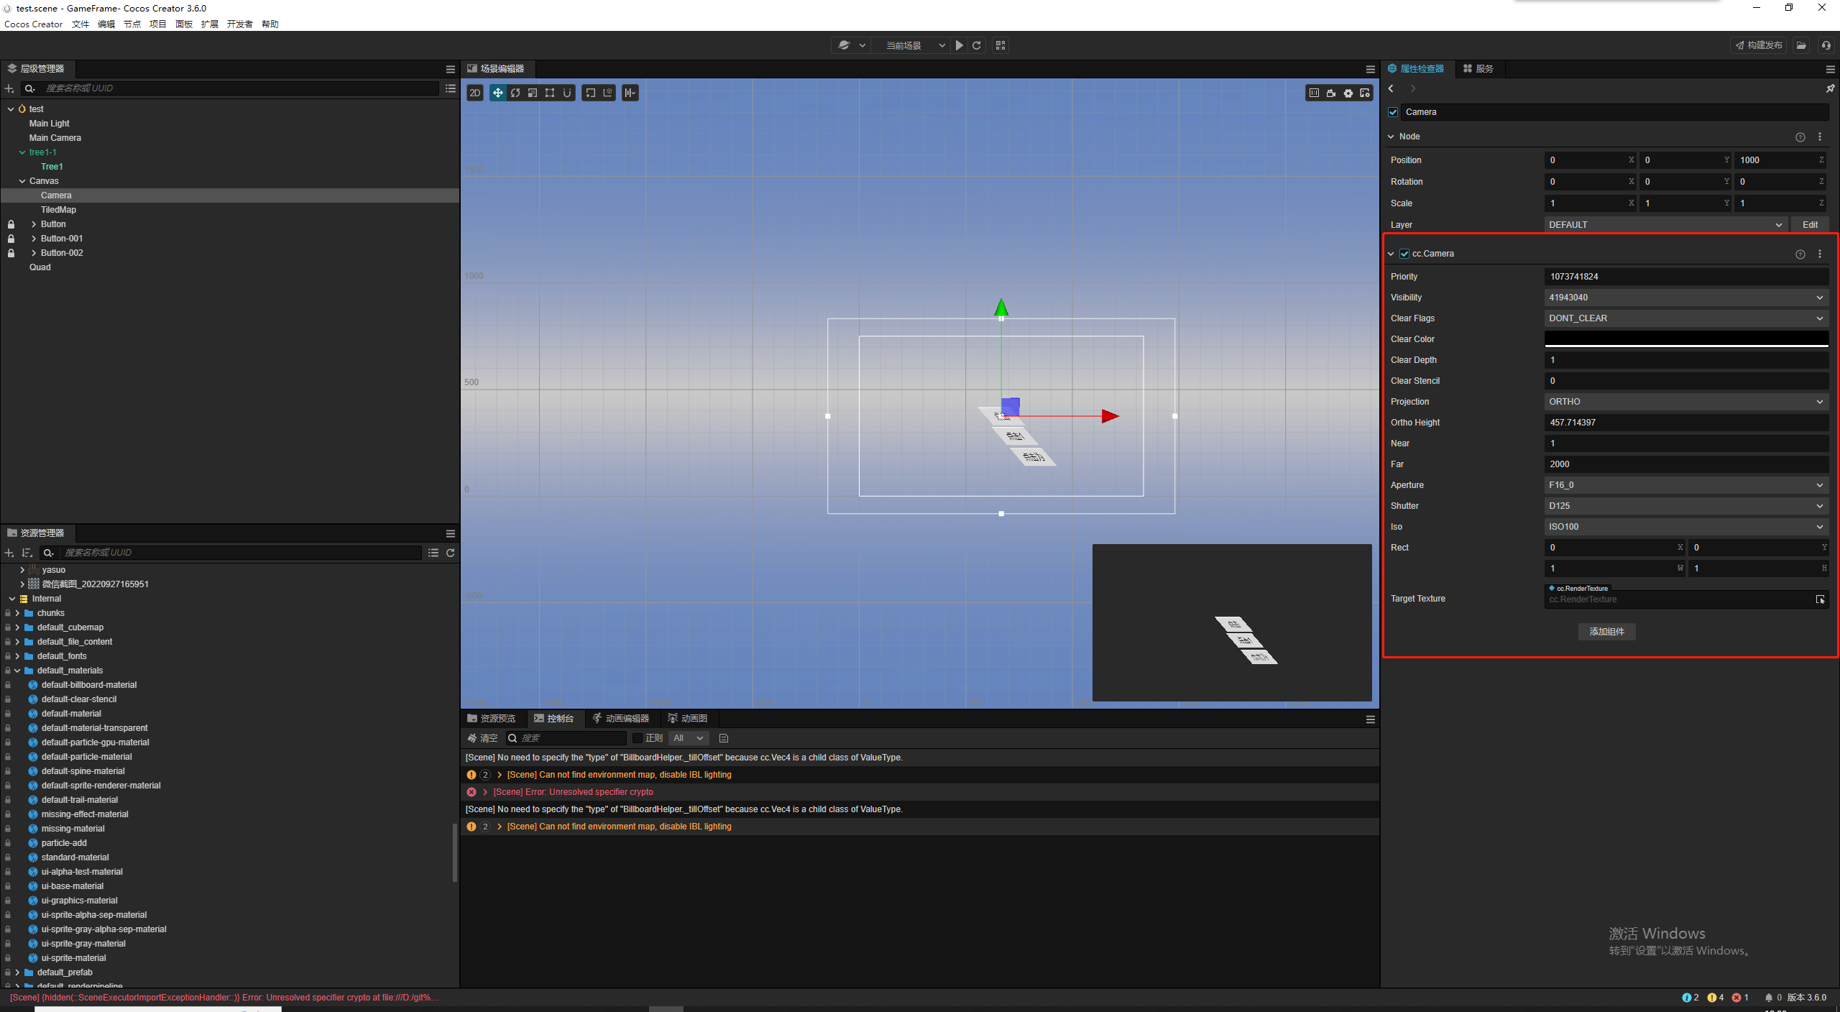1840x1012 pixels.
Task: Click the clear console button
Action: pyautogui.click(x=482, y=738)
